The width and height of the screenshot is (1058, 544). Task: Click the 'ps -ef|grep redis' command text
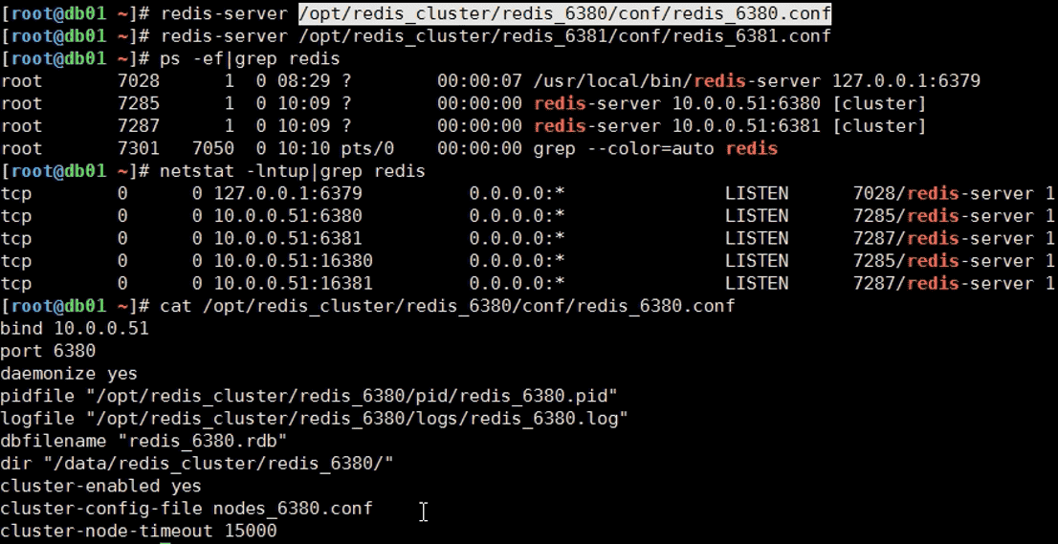pos(250,58)
